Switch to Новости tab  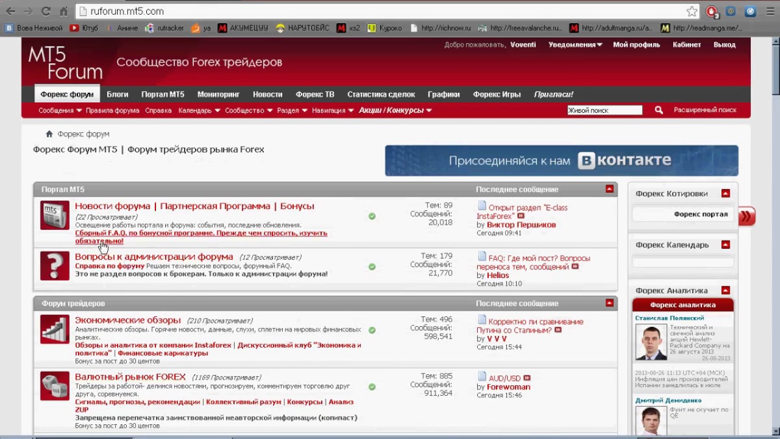pyautogui.click(x=268, y=95)
